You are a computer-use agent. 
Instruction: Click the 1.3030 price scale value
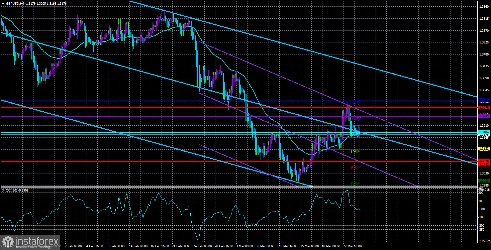coord(484,173)
